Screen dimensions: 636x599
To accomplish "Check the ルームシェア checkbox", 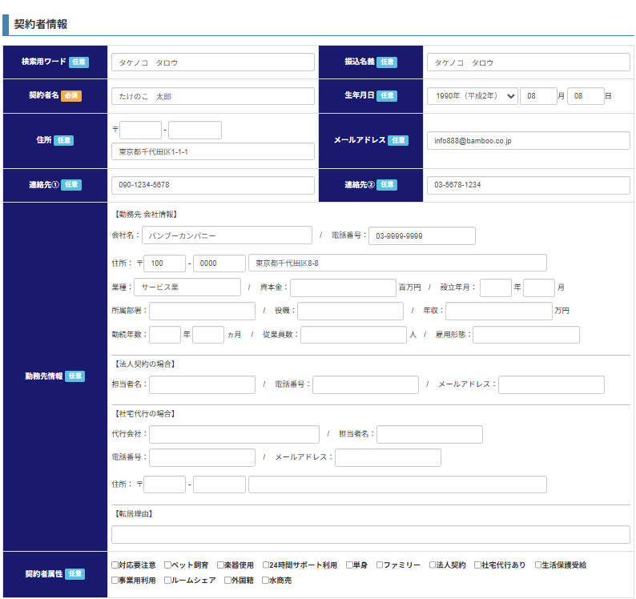I will tap(168, 581).
